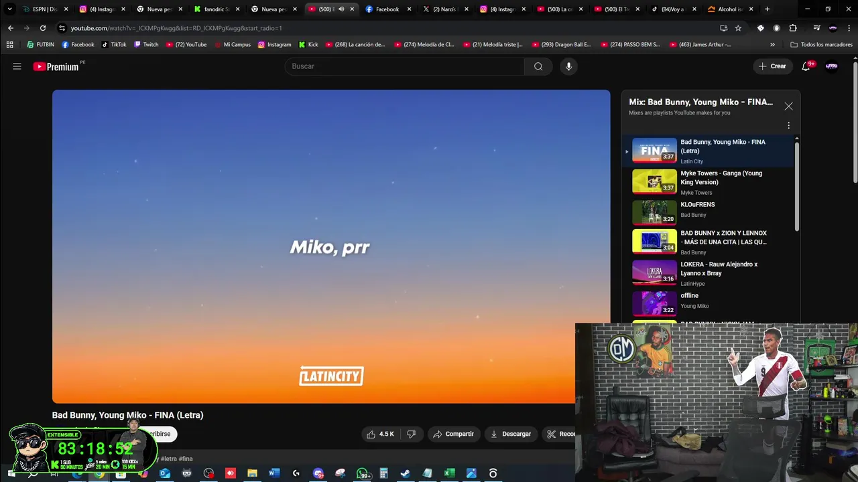
Task: Open the Crear button
Action: click(772, 66)
